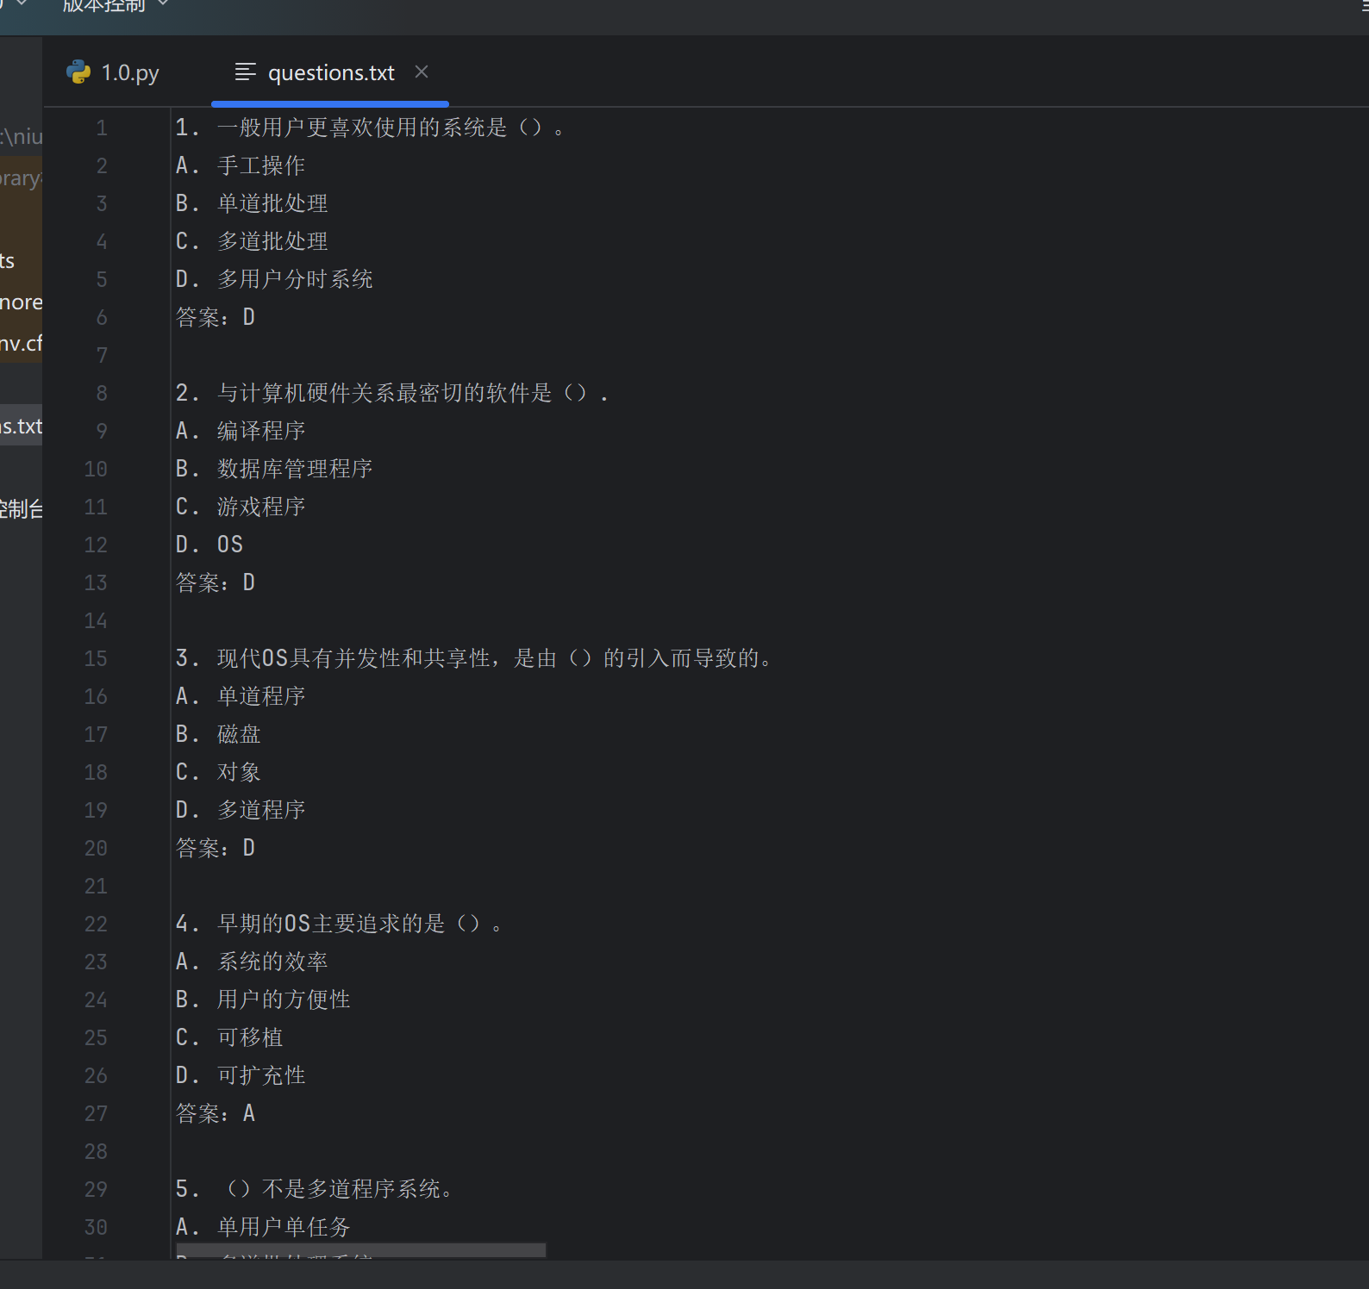Viewport: 1369px width, 1289px height.
Task: Click the line 'B. 数据库管理程序'
Action: pyautogui.click(x=273, y=469)
